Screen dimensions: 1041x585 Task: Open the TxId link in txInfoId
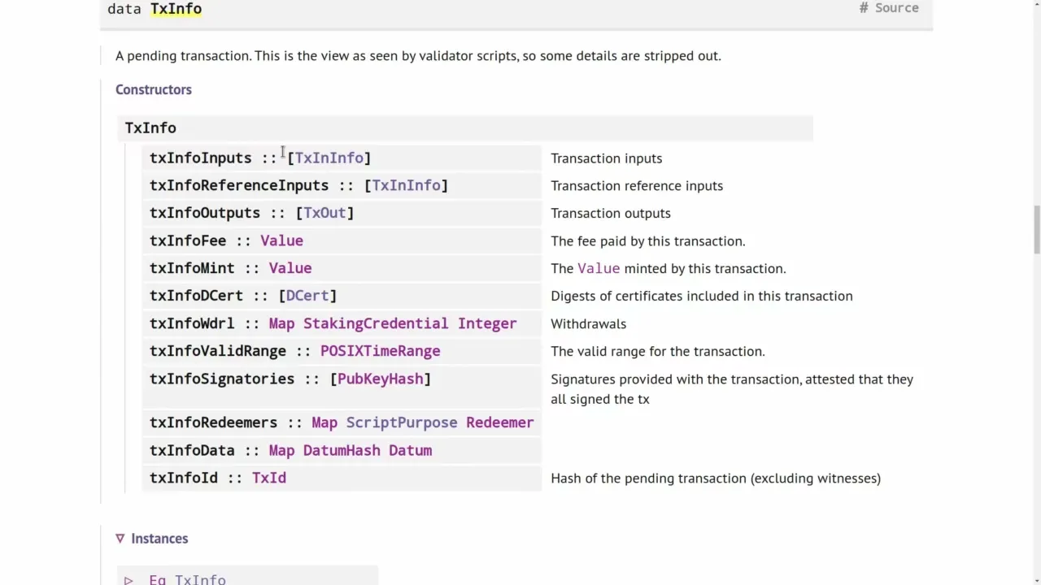click(x=268, y=478)
